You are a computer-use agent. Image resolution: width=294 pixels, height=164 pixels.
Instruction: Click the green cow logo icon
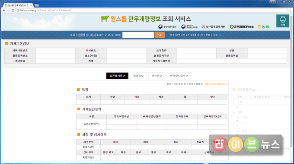pyautogui.click(x=105, y=19)
